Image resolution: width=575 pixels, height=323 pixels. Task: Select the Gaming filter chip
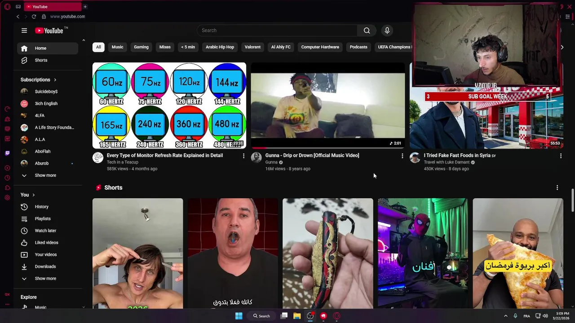pyautogui.click(x=141, y=47)
